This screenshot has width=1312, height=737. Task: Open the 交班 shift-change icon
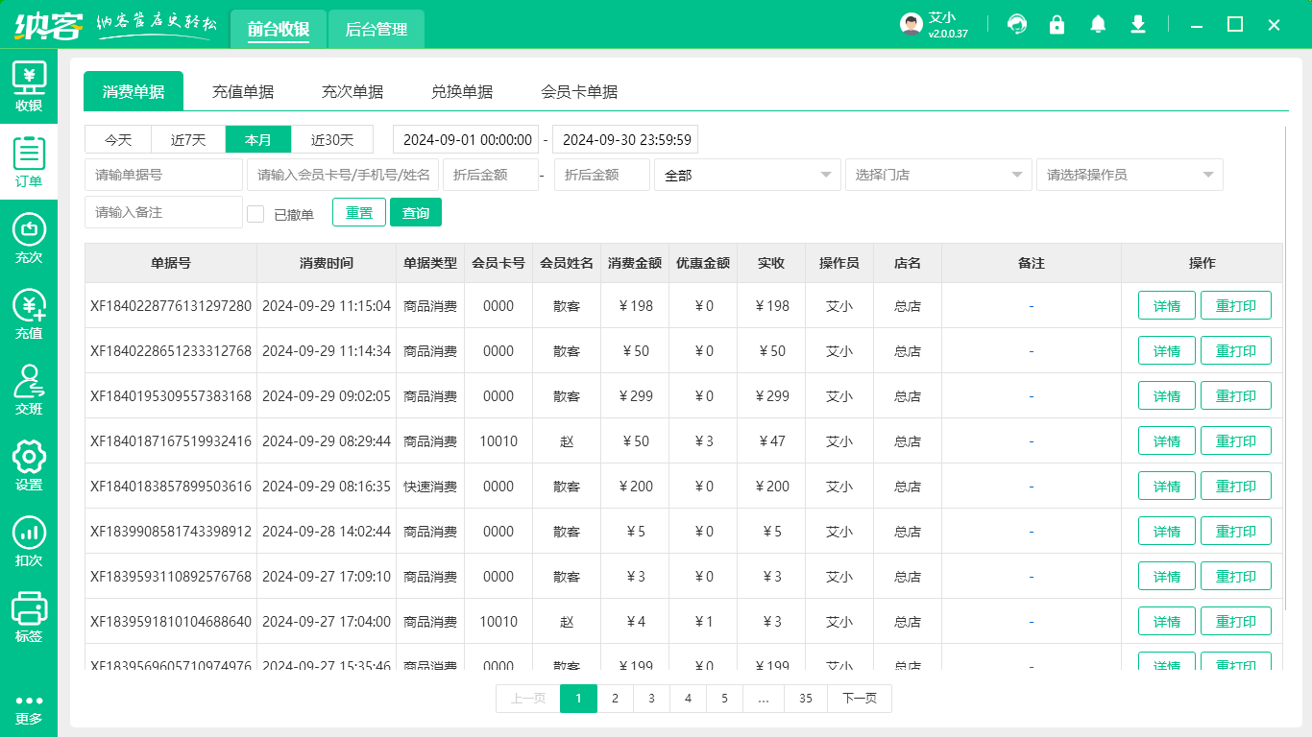(29, 392)
